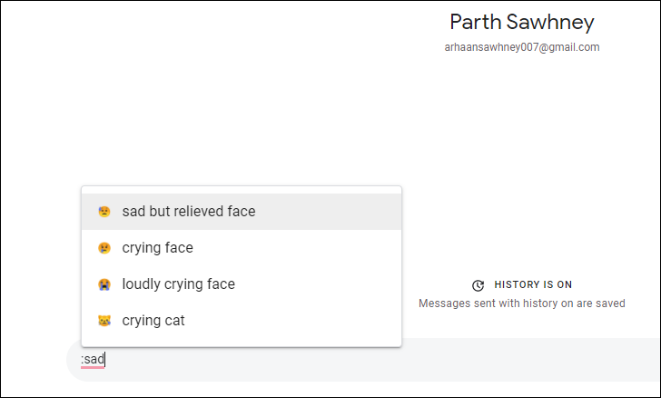Place cursor in the :sad typed text
Viewport: 661px width, 398px height.
coord(93,360)
